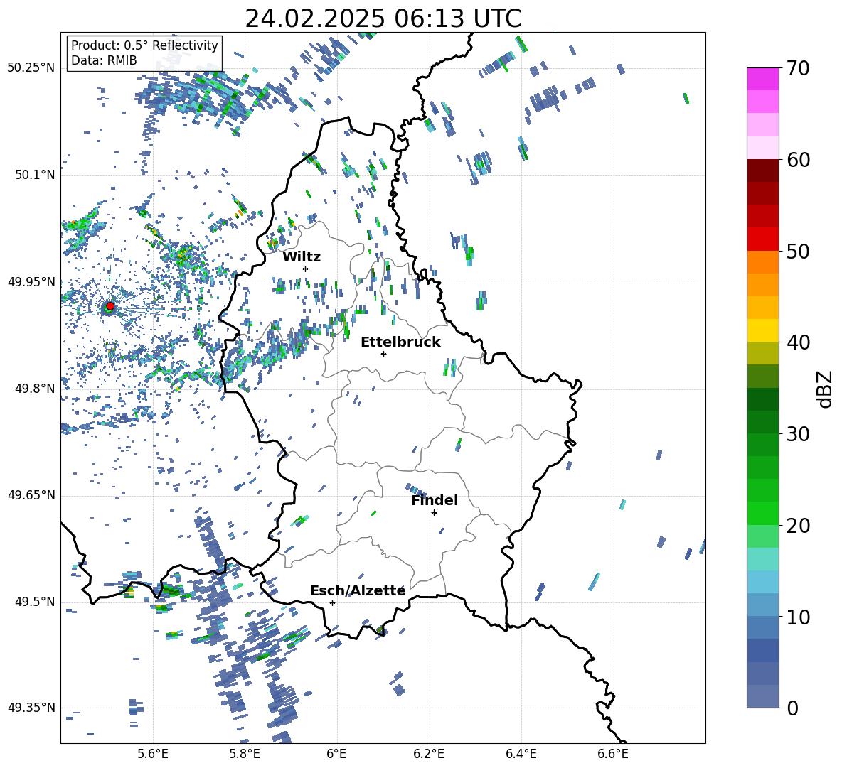Image resolution: width=842 pixels, height=768 pixels.
Task: Click the 49.95°N latitude label
Action: [31, 281]
